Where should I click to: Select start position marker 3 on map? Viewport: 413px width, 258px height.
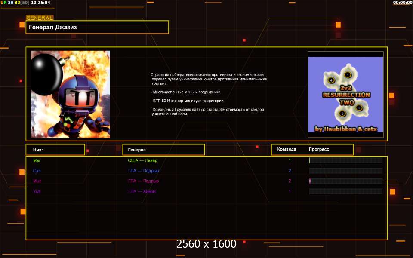click(342, 114)
